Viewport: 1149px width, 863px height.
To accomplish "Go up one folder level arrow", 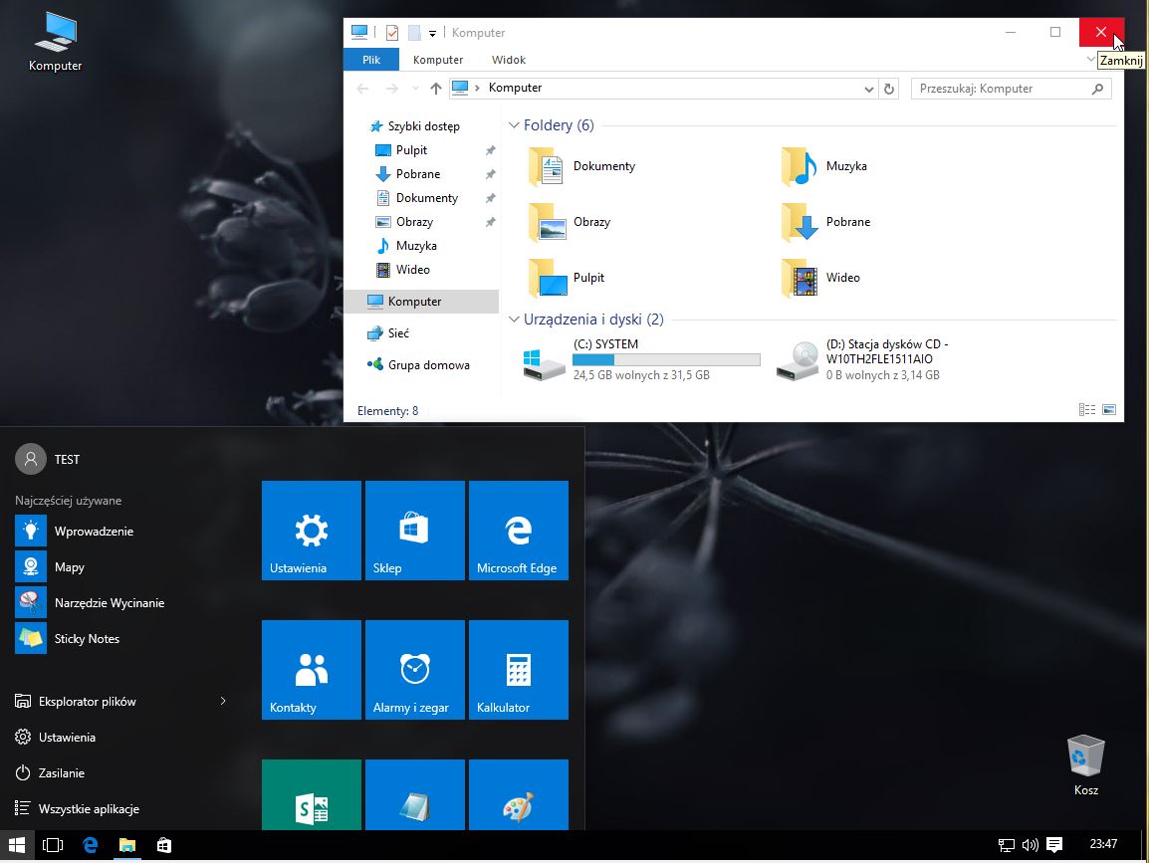I will point(435,89).
